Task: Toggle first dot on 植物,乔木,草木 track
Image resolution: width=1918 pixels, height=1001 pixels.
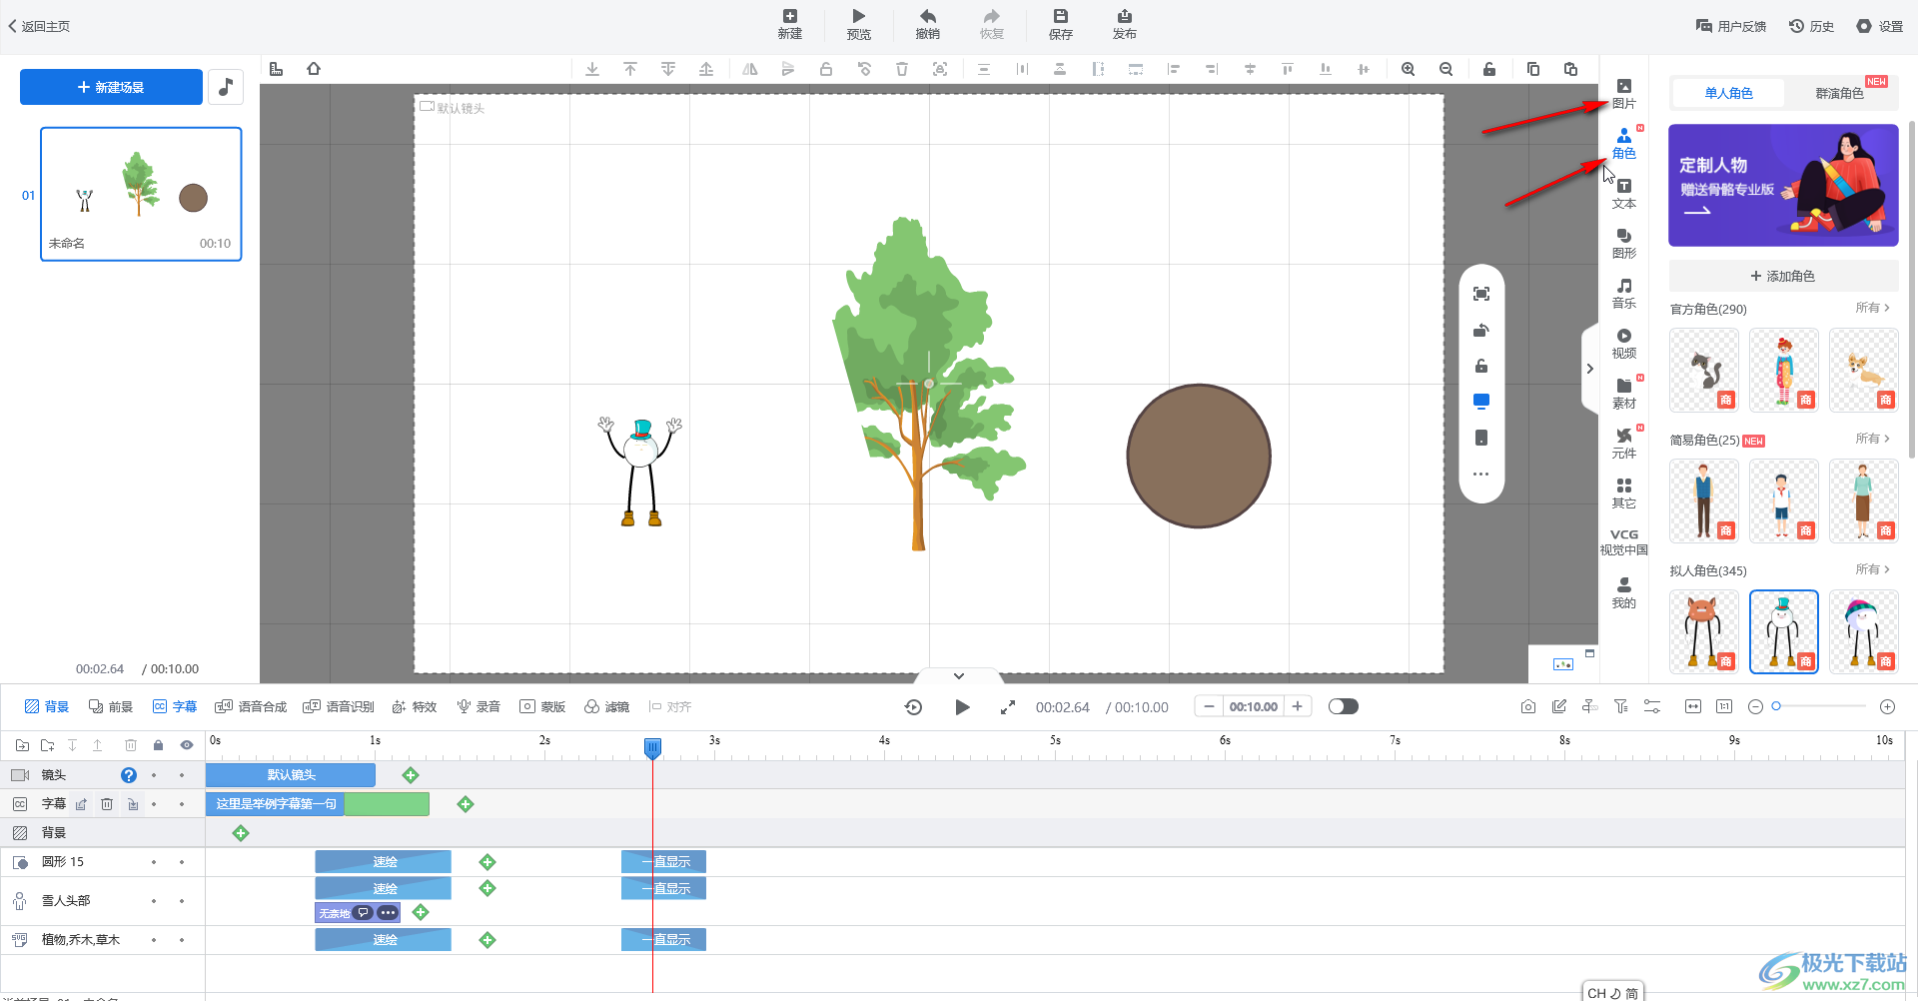Action: click(x=154, y=940)
